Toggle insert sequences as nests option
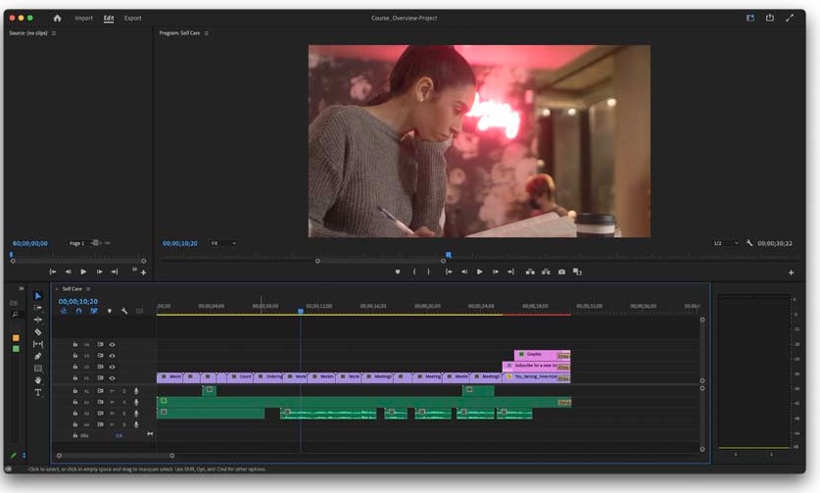Viewport: 820px width, 493px height. [x=64, y=311]
